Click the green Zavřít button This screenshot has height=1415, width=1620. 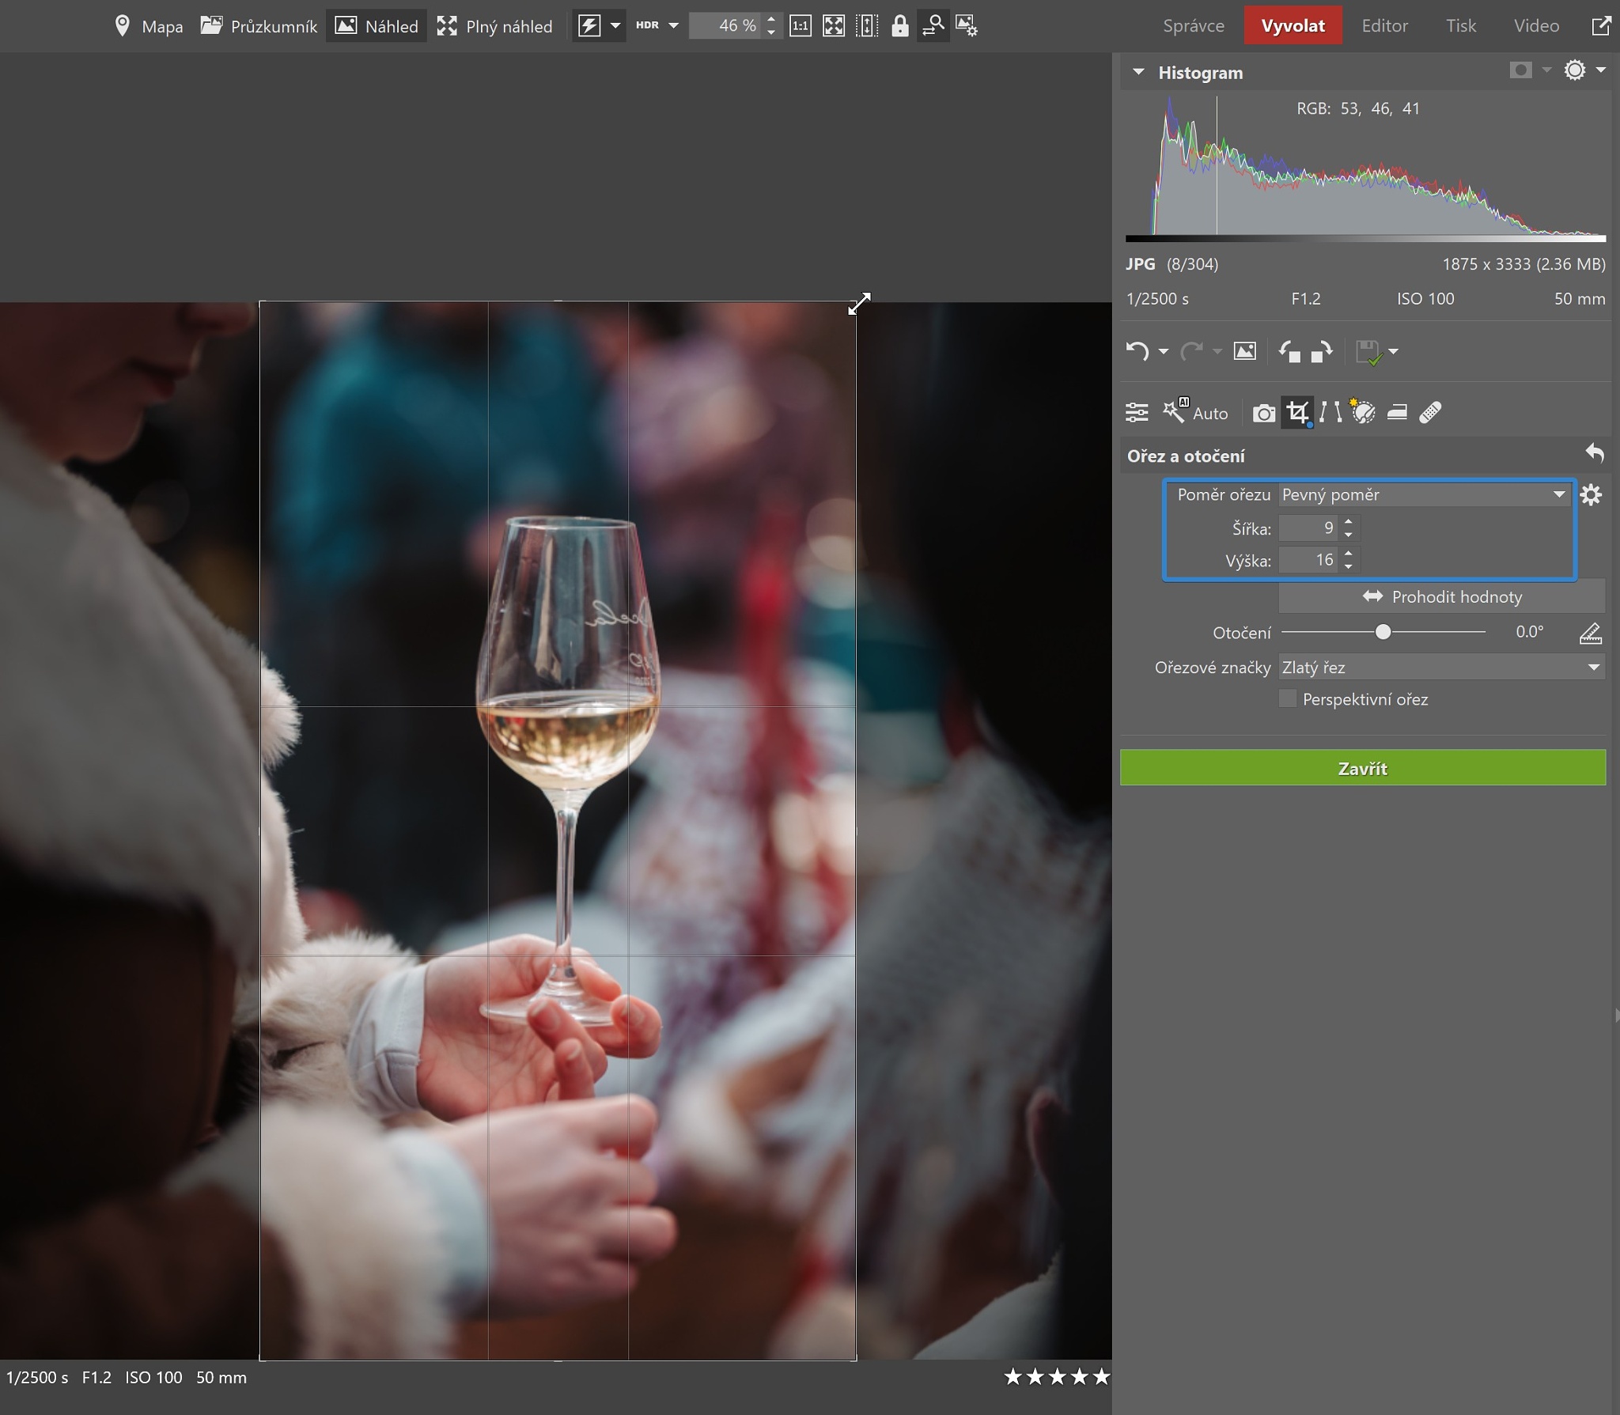(x=1362, y=766)
